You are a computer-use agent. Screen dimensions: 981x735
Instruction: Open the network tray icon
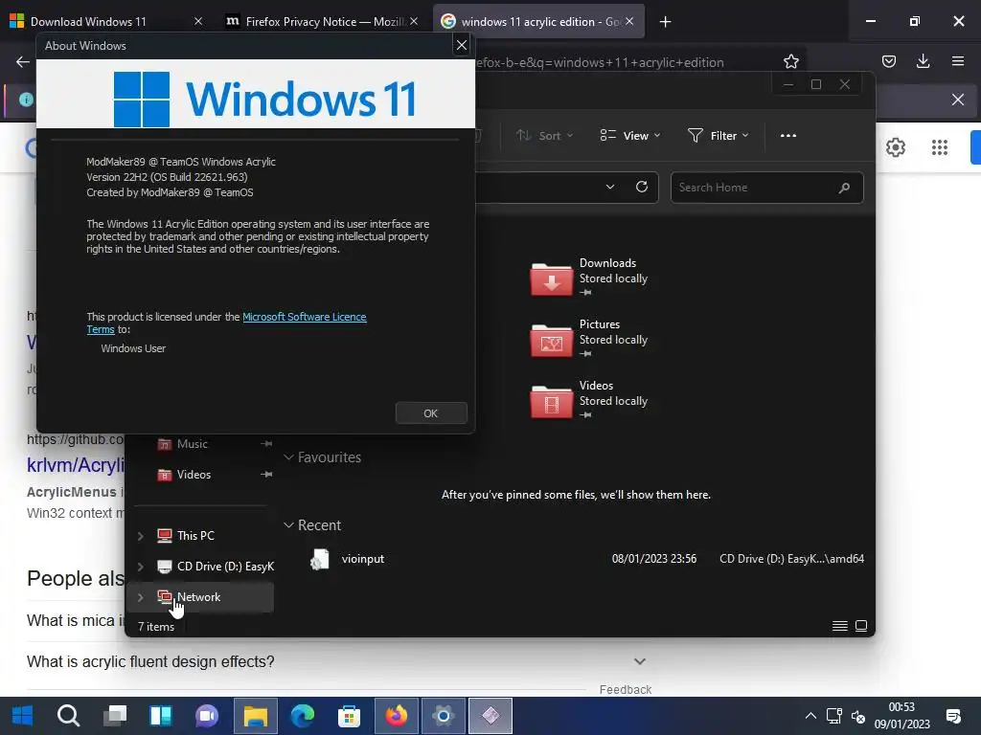point(834,716)
